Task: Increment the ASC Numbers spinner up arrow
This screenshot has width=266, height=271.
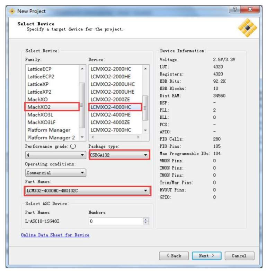Action: tap(145, 220)
